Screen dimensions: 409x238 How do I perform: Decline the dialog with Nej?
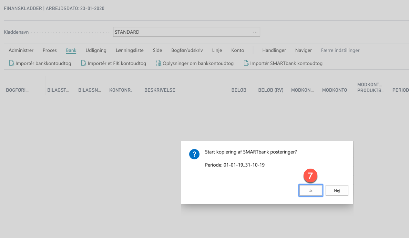click(x=337, y=190)
